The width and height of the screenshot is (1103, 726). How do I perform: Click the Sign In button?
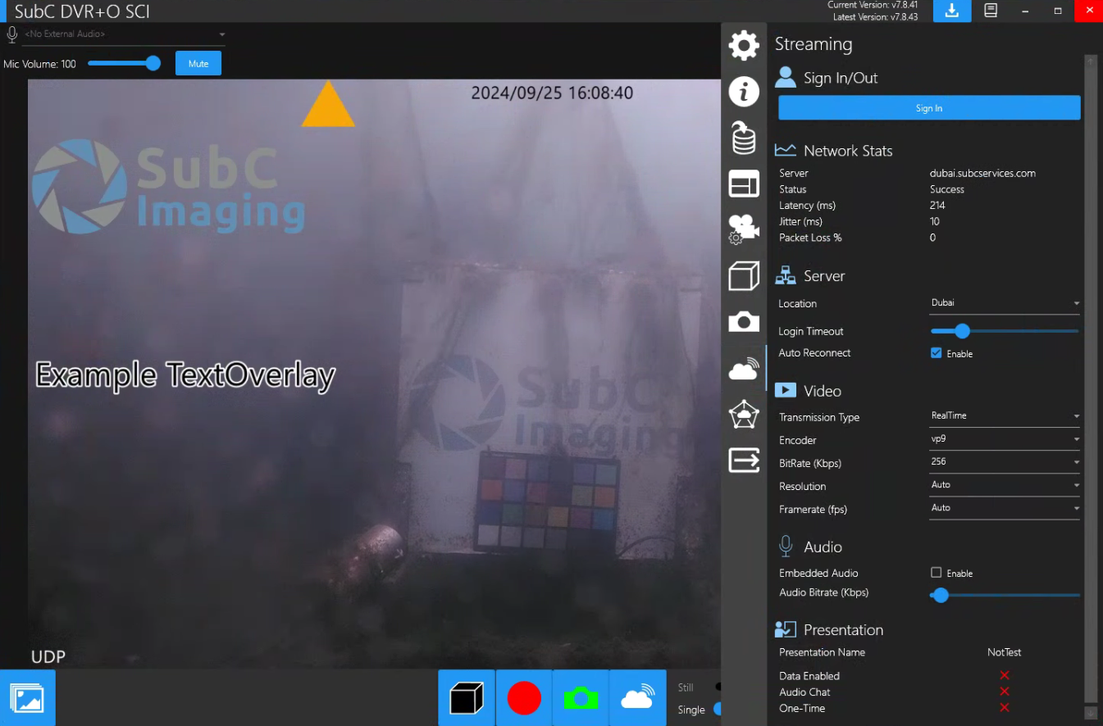929,108
